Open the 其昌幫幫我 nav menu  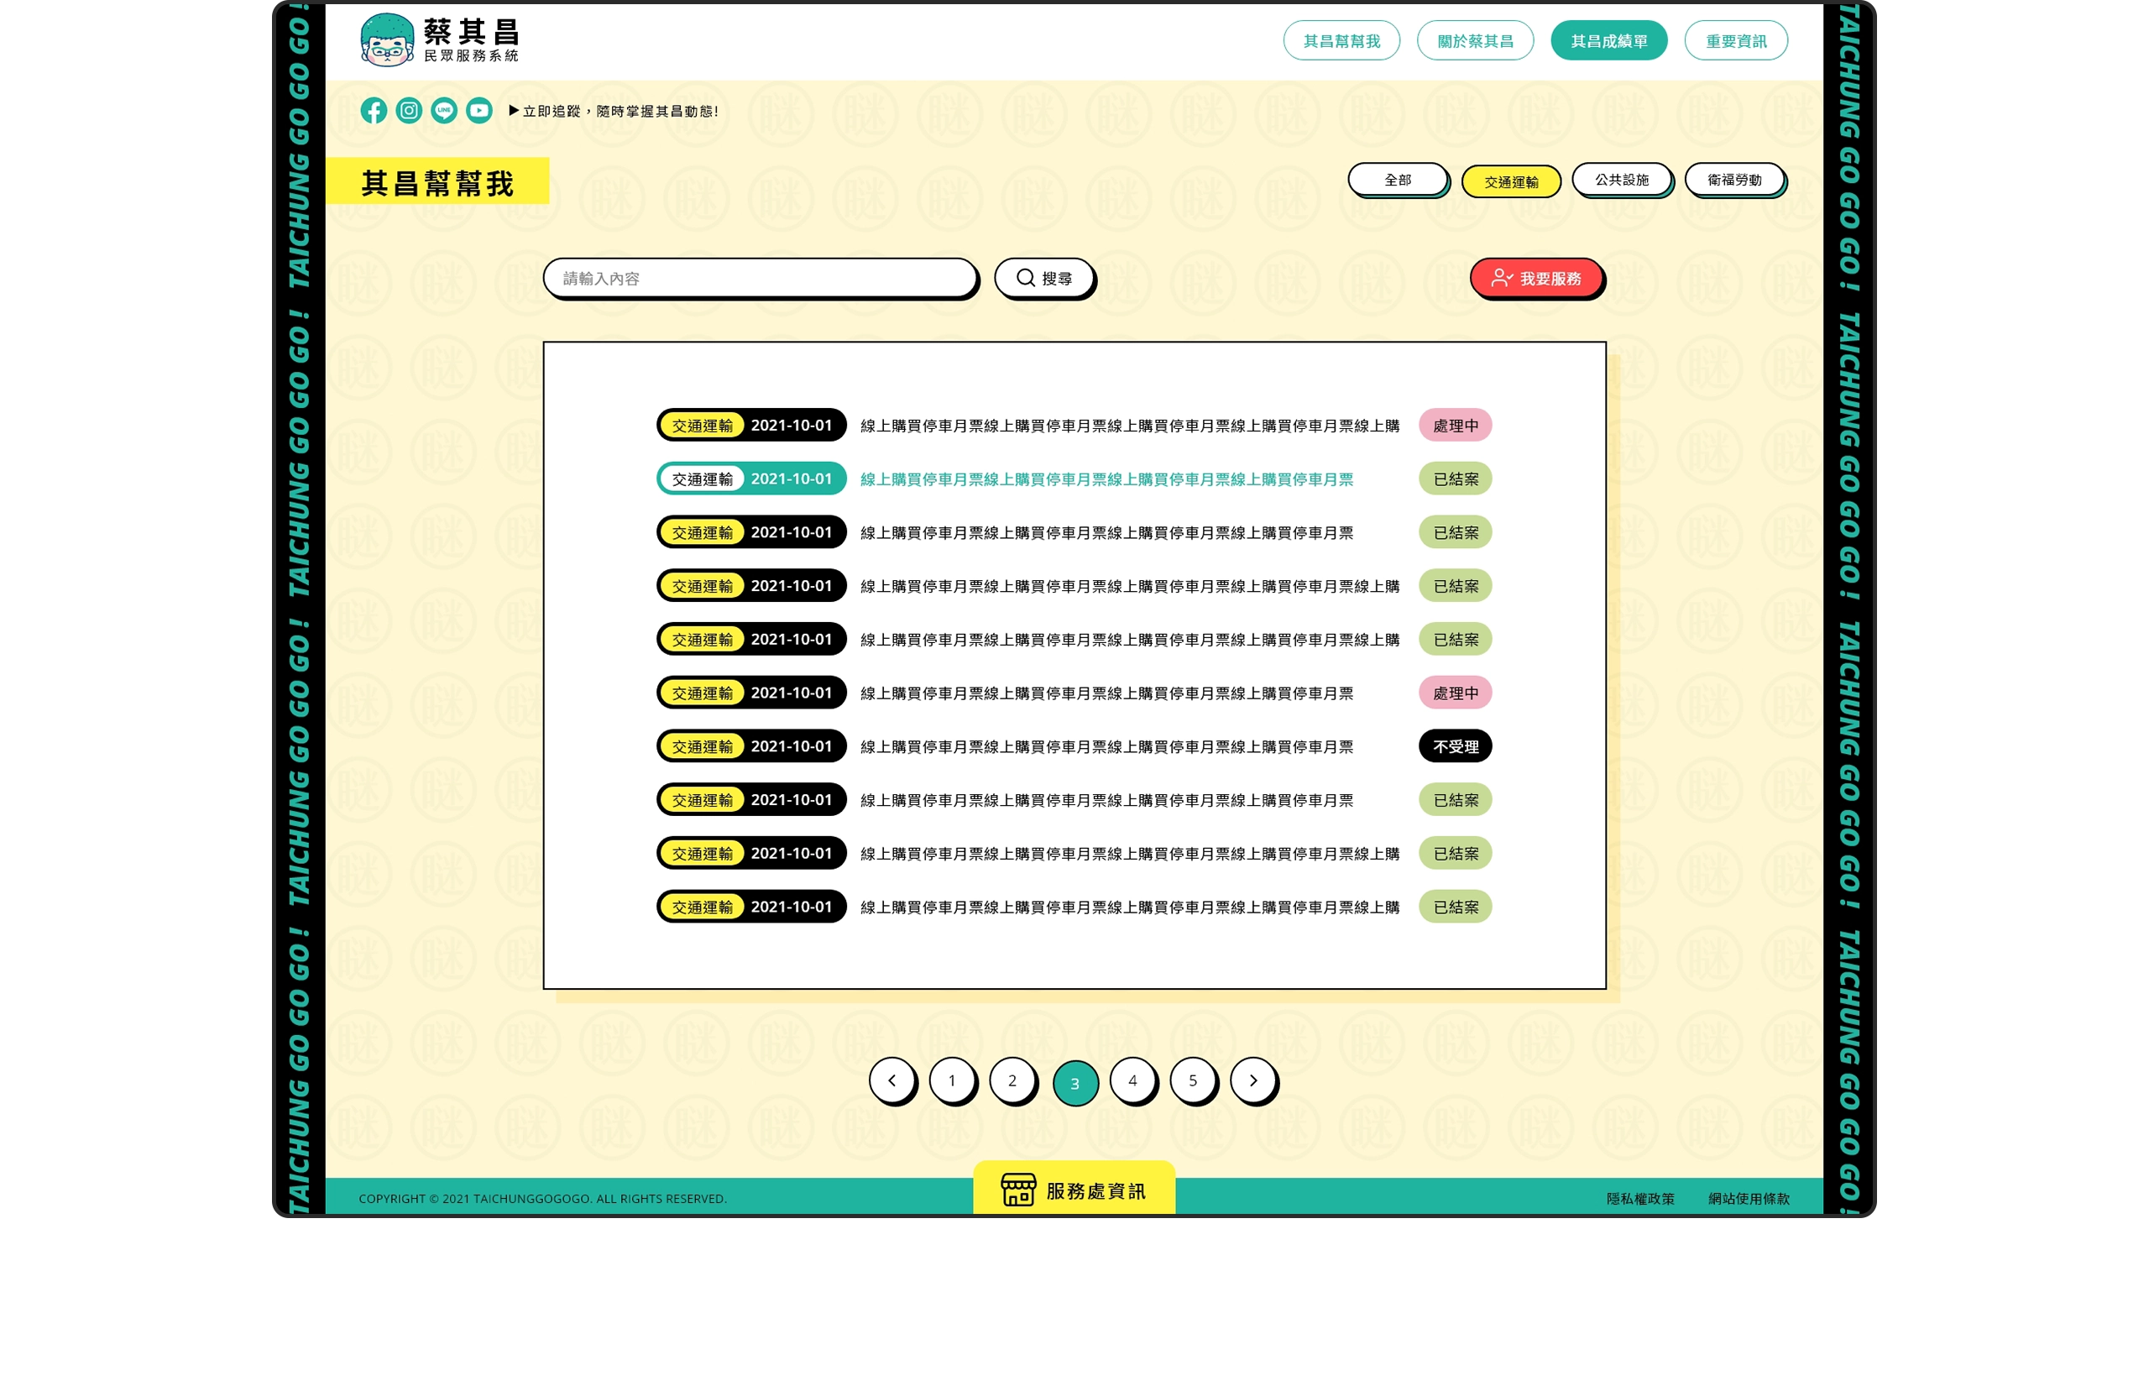(1341, 40)
